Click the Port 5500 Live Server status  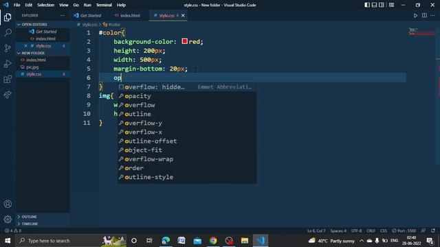(x=404, y=231)
